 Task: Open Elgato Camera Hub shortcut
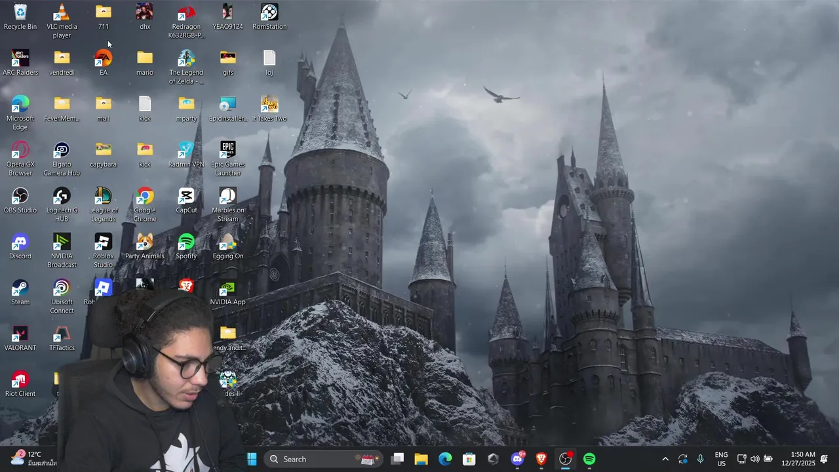click(62, 159)
